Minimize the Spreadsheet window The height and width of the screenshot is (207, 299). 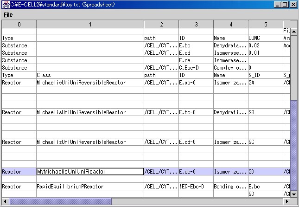point(277,4)
